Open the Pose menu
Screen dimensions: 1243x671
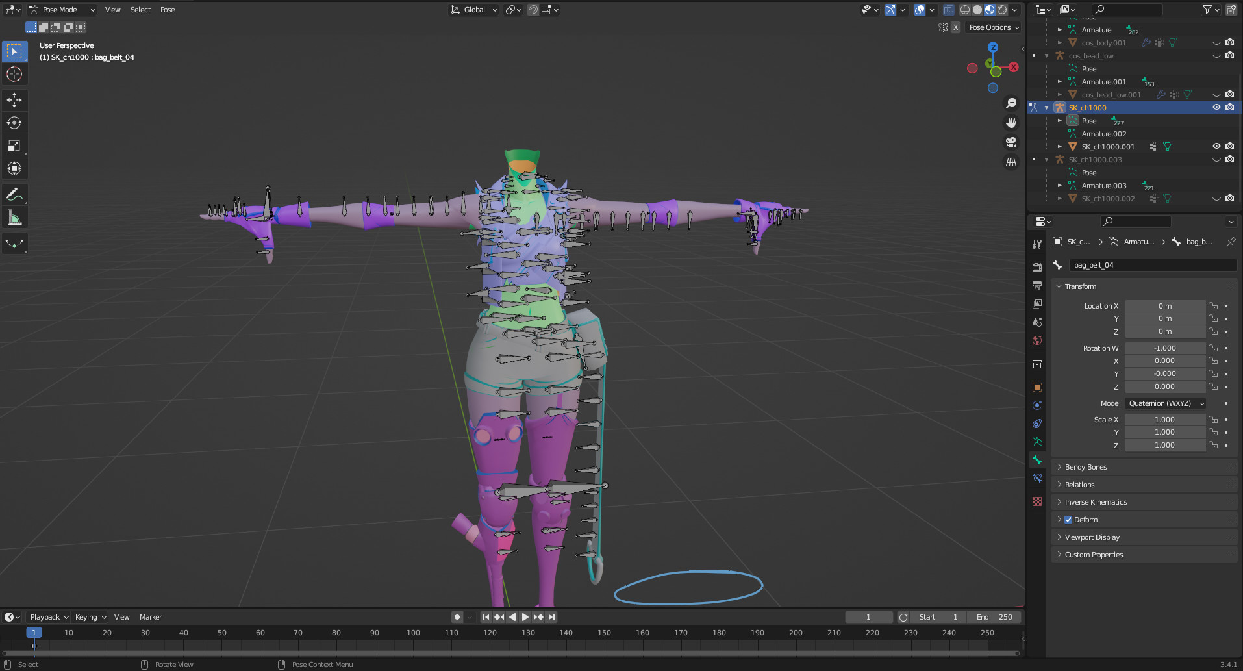pos(168,10)
